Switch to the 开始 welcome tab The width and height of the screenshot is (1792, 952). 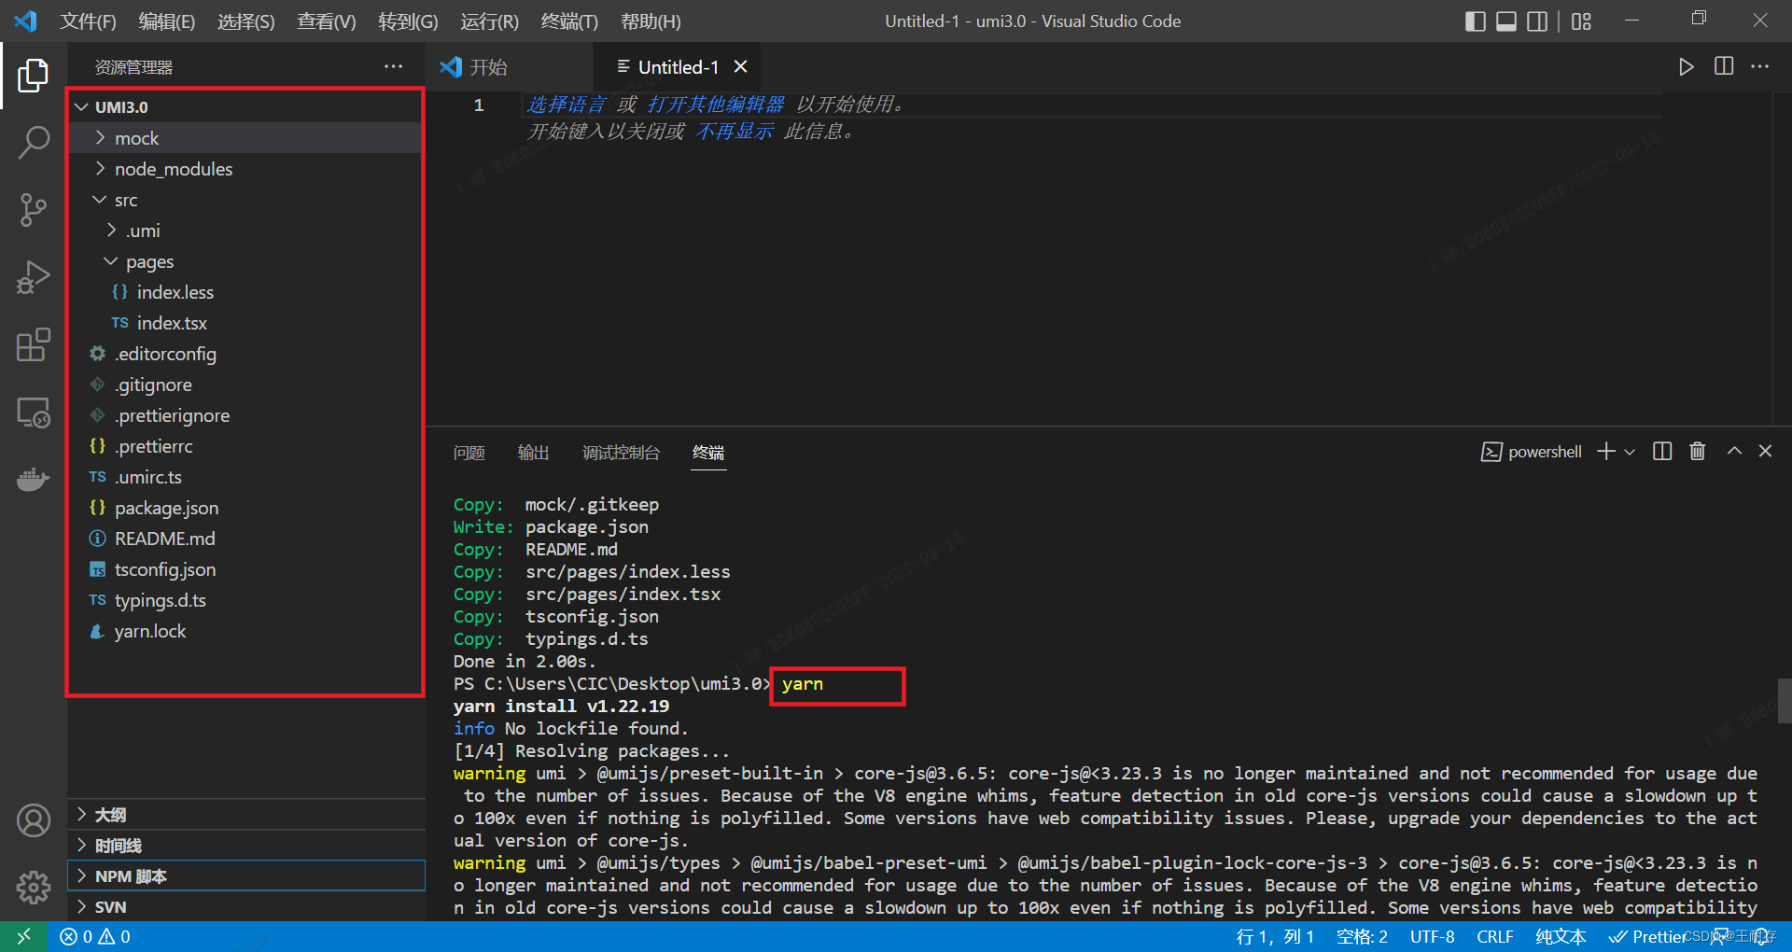pos(510,67)
